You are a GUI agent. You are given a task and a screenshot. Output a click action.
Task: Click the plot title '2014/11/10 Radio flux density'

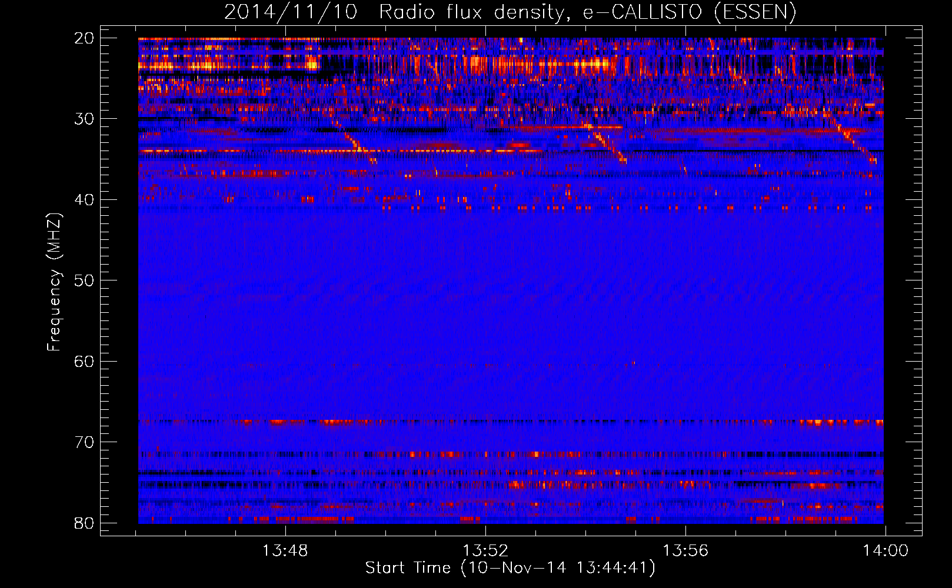coord(510,12)
